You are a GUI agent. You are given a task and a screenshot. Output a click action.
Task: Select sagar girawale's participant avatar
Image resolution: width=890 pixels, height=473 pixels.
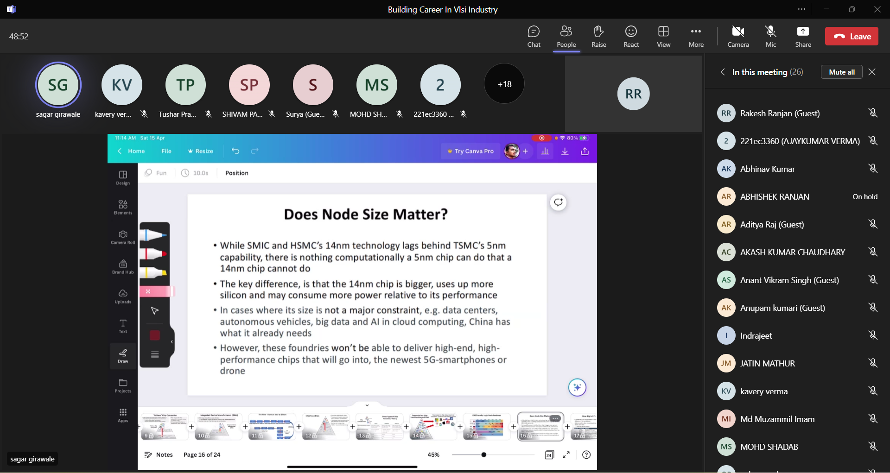58,85
